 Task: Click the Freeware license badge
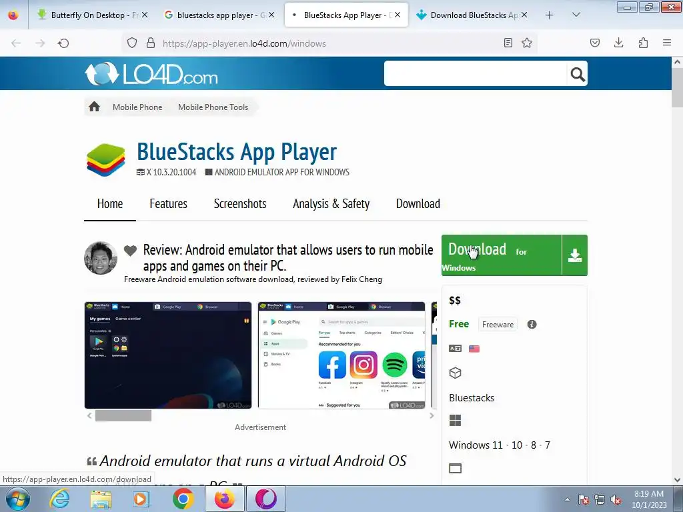pos(498,325)
